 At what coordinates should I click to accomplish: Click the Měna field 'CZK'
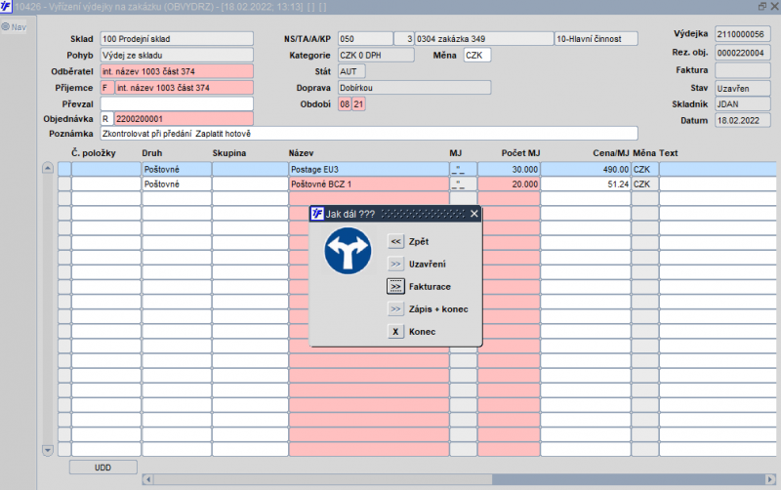pos(477,56)
